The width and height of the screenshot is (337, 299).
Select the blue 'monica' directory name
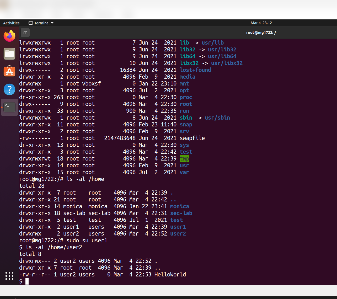[180, 206]
